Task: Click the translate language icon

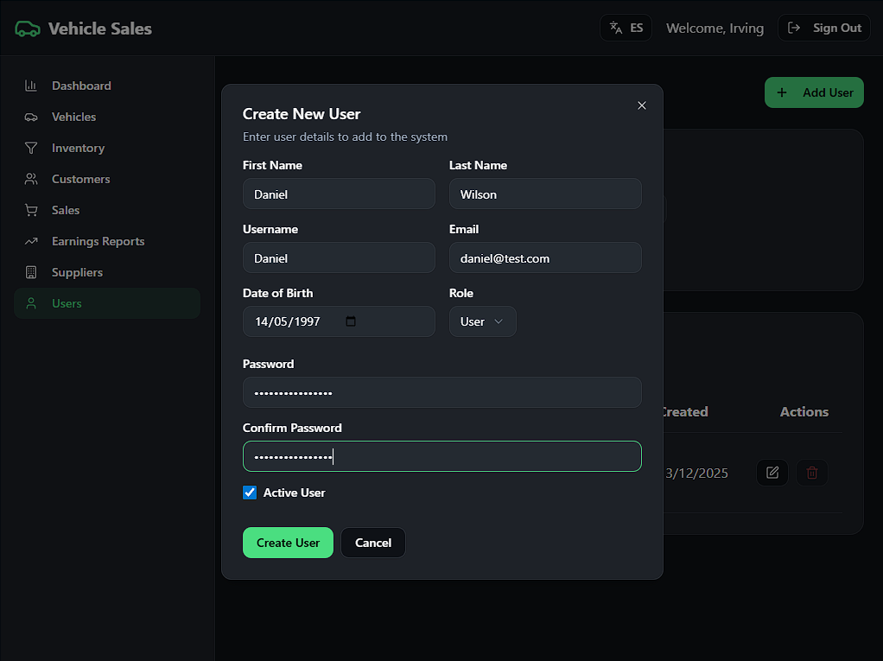Action: point(616,28)
